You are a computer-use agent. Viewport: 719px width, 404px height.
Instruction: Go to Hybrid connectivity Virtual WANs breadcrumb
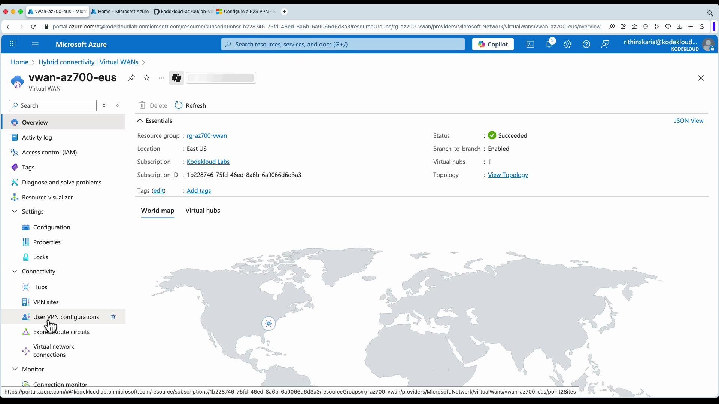click(x=88, y=62)
